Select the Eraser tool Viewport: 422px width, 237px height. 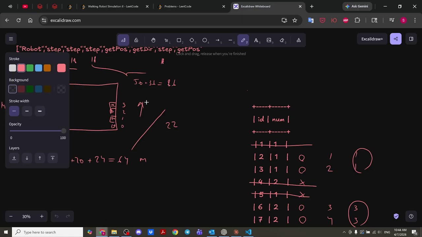click(x=282, y=40)
